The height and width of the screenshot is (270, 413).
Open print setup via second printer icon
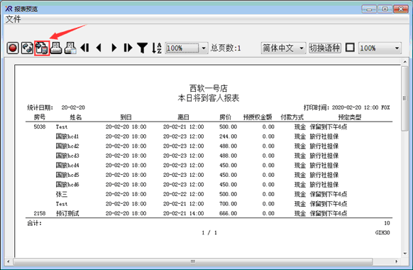(x=70, y=48)
